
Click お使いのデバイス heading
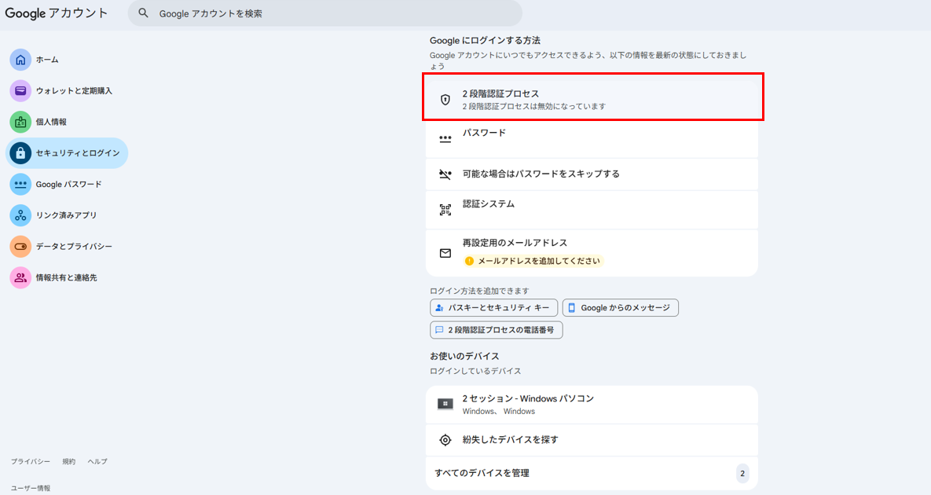[x=464, y=357]
